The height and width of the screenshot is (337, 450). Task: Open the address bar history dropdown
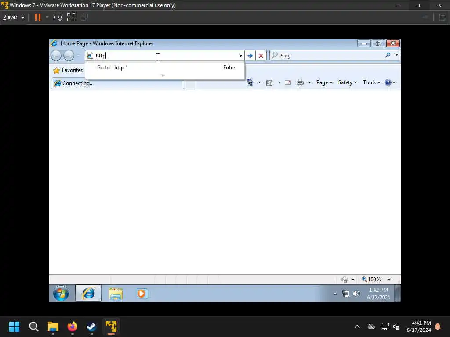tap(240, 56)
